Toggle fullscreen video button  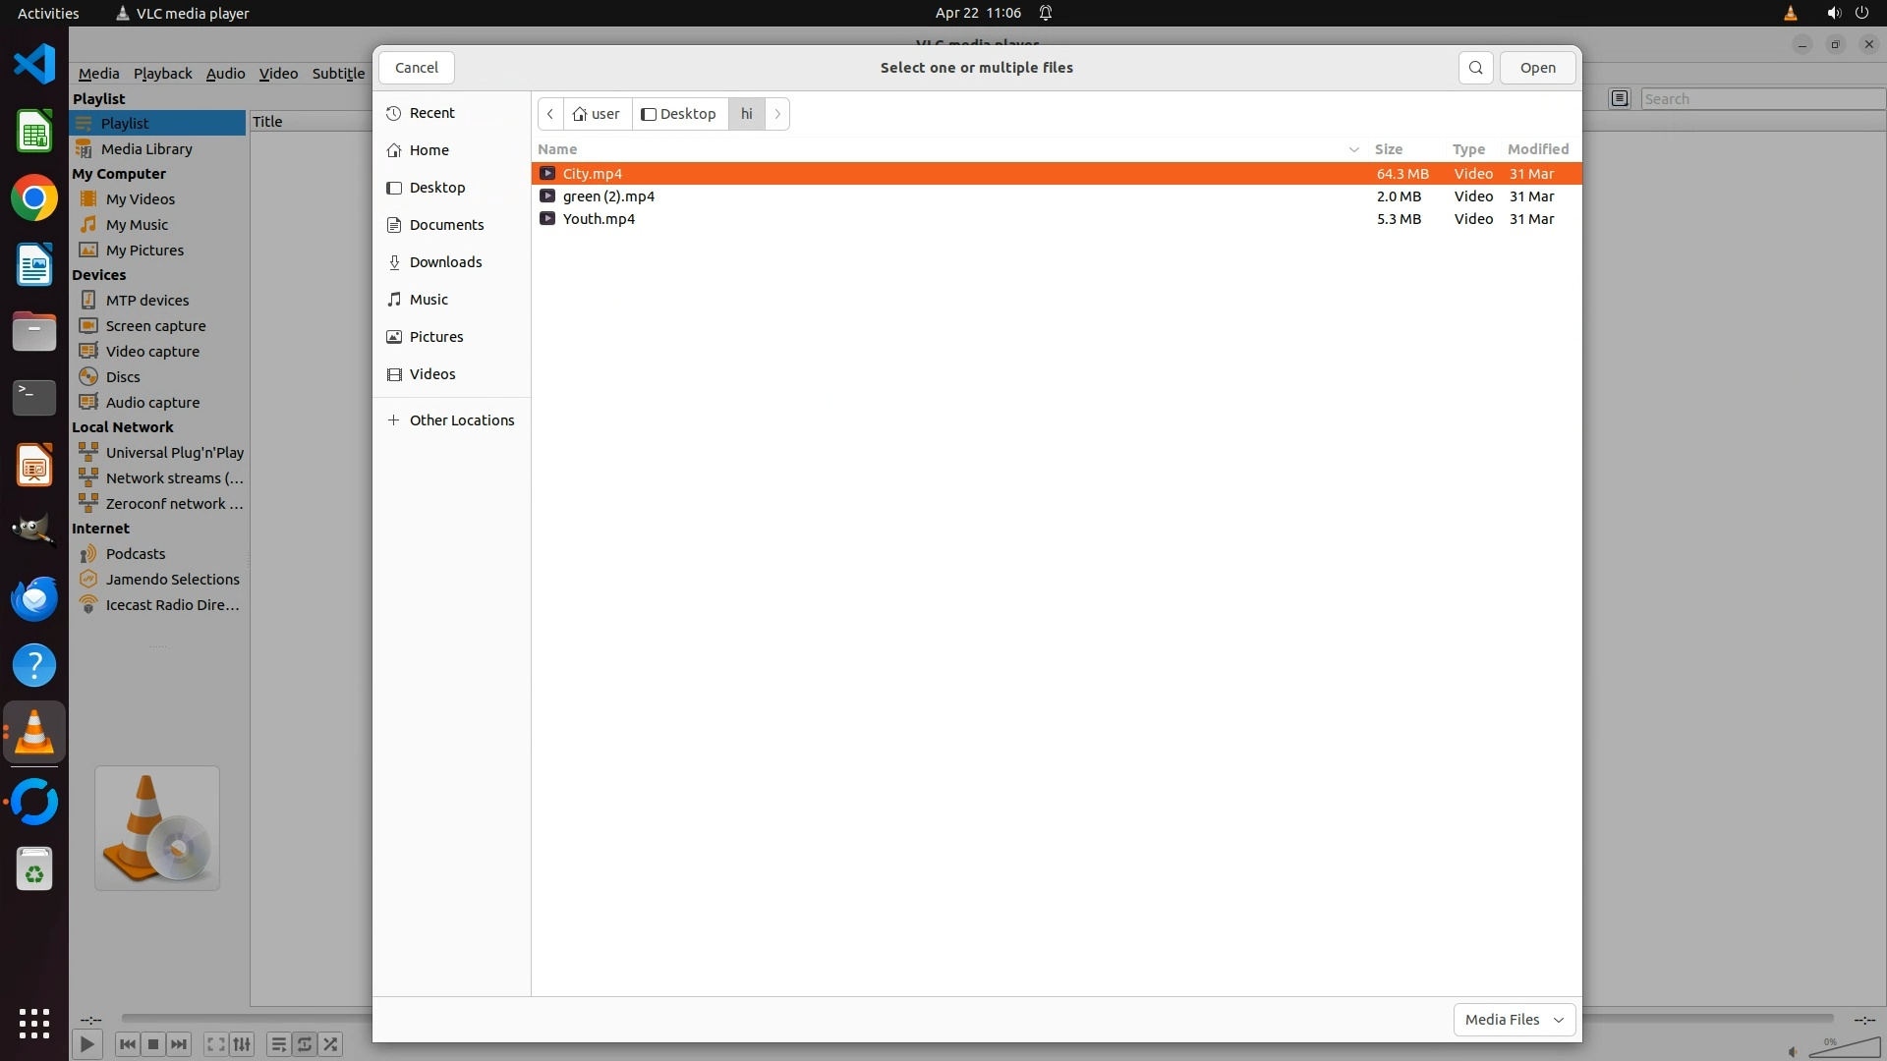pos(215,1044)
